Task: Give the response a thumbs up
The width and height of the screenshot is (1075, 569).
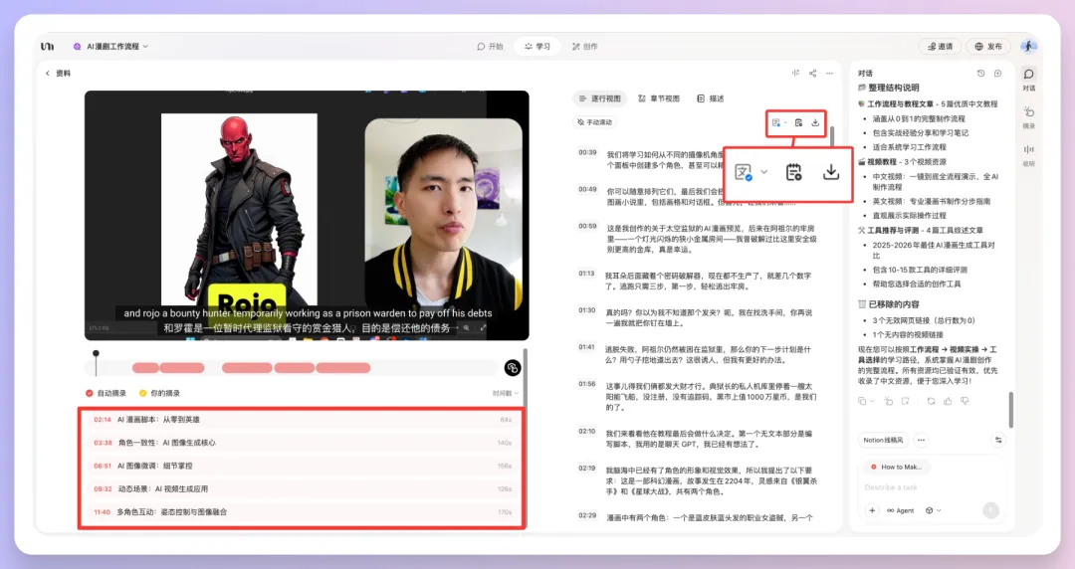Action: pyautogui.click(x=946, y=401)
